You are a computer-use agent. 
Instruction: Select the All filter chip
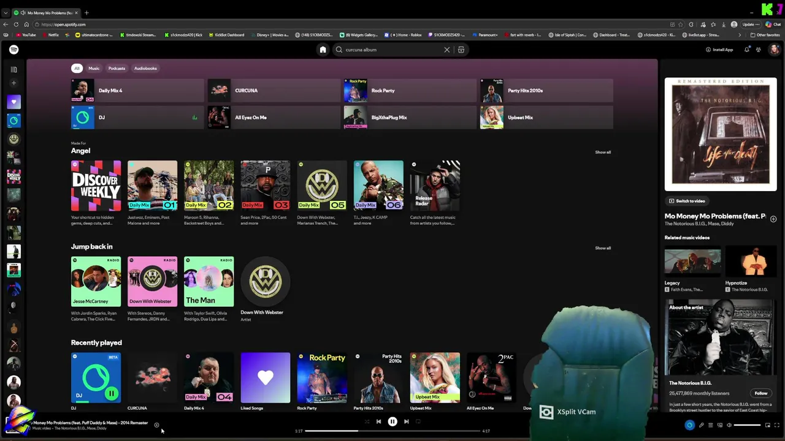point(77,68)
